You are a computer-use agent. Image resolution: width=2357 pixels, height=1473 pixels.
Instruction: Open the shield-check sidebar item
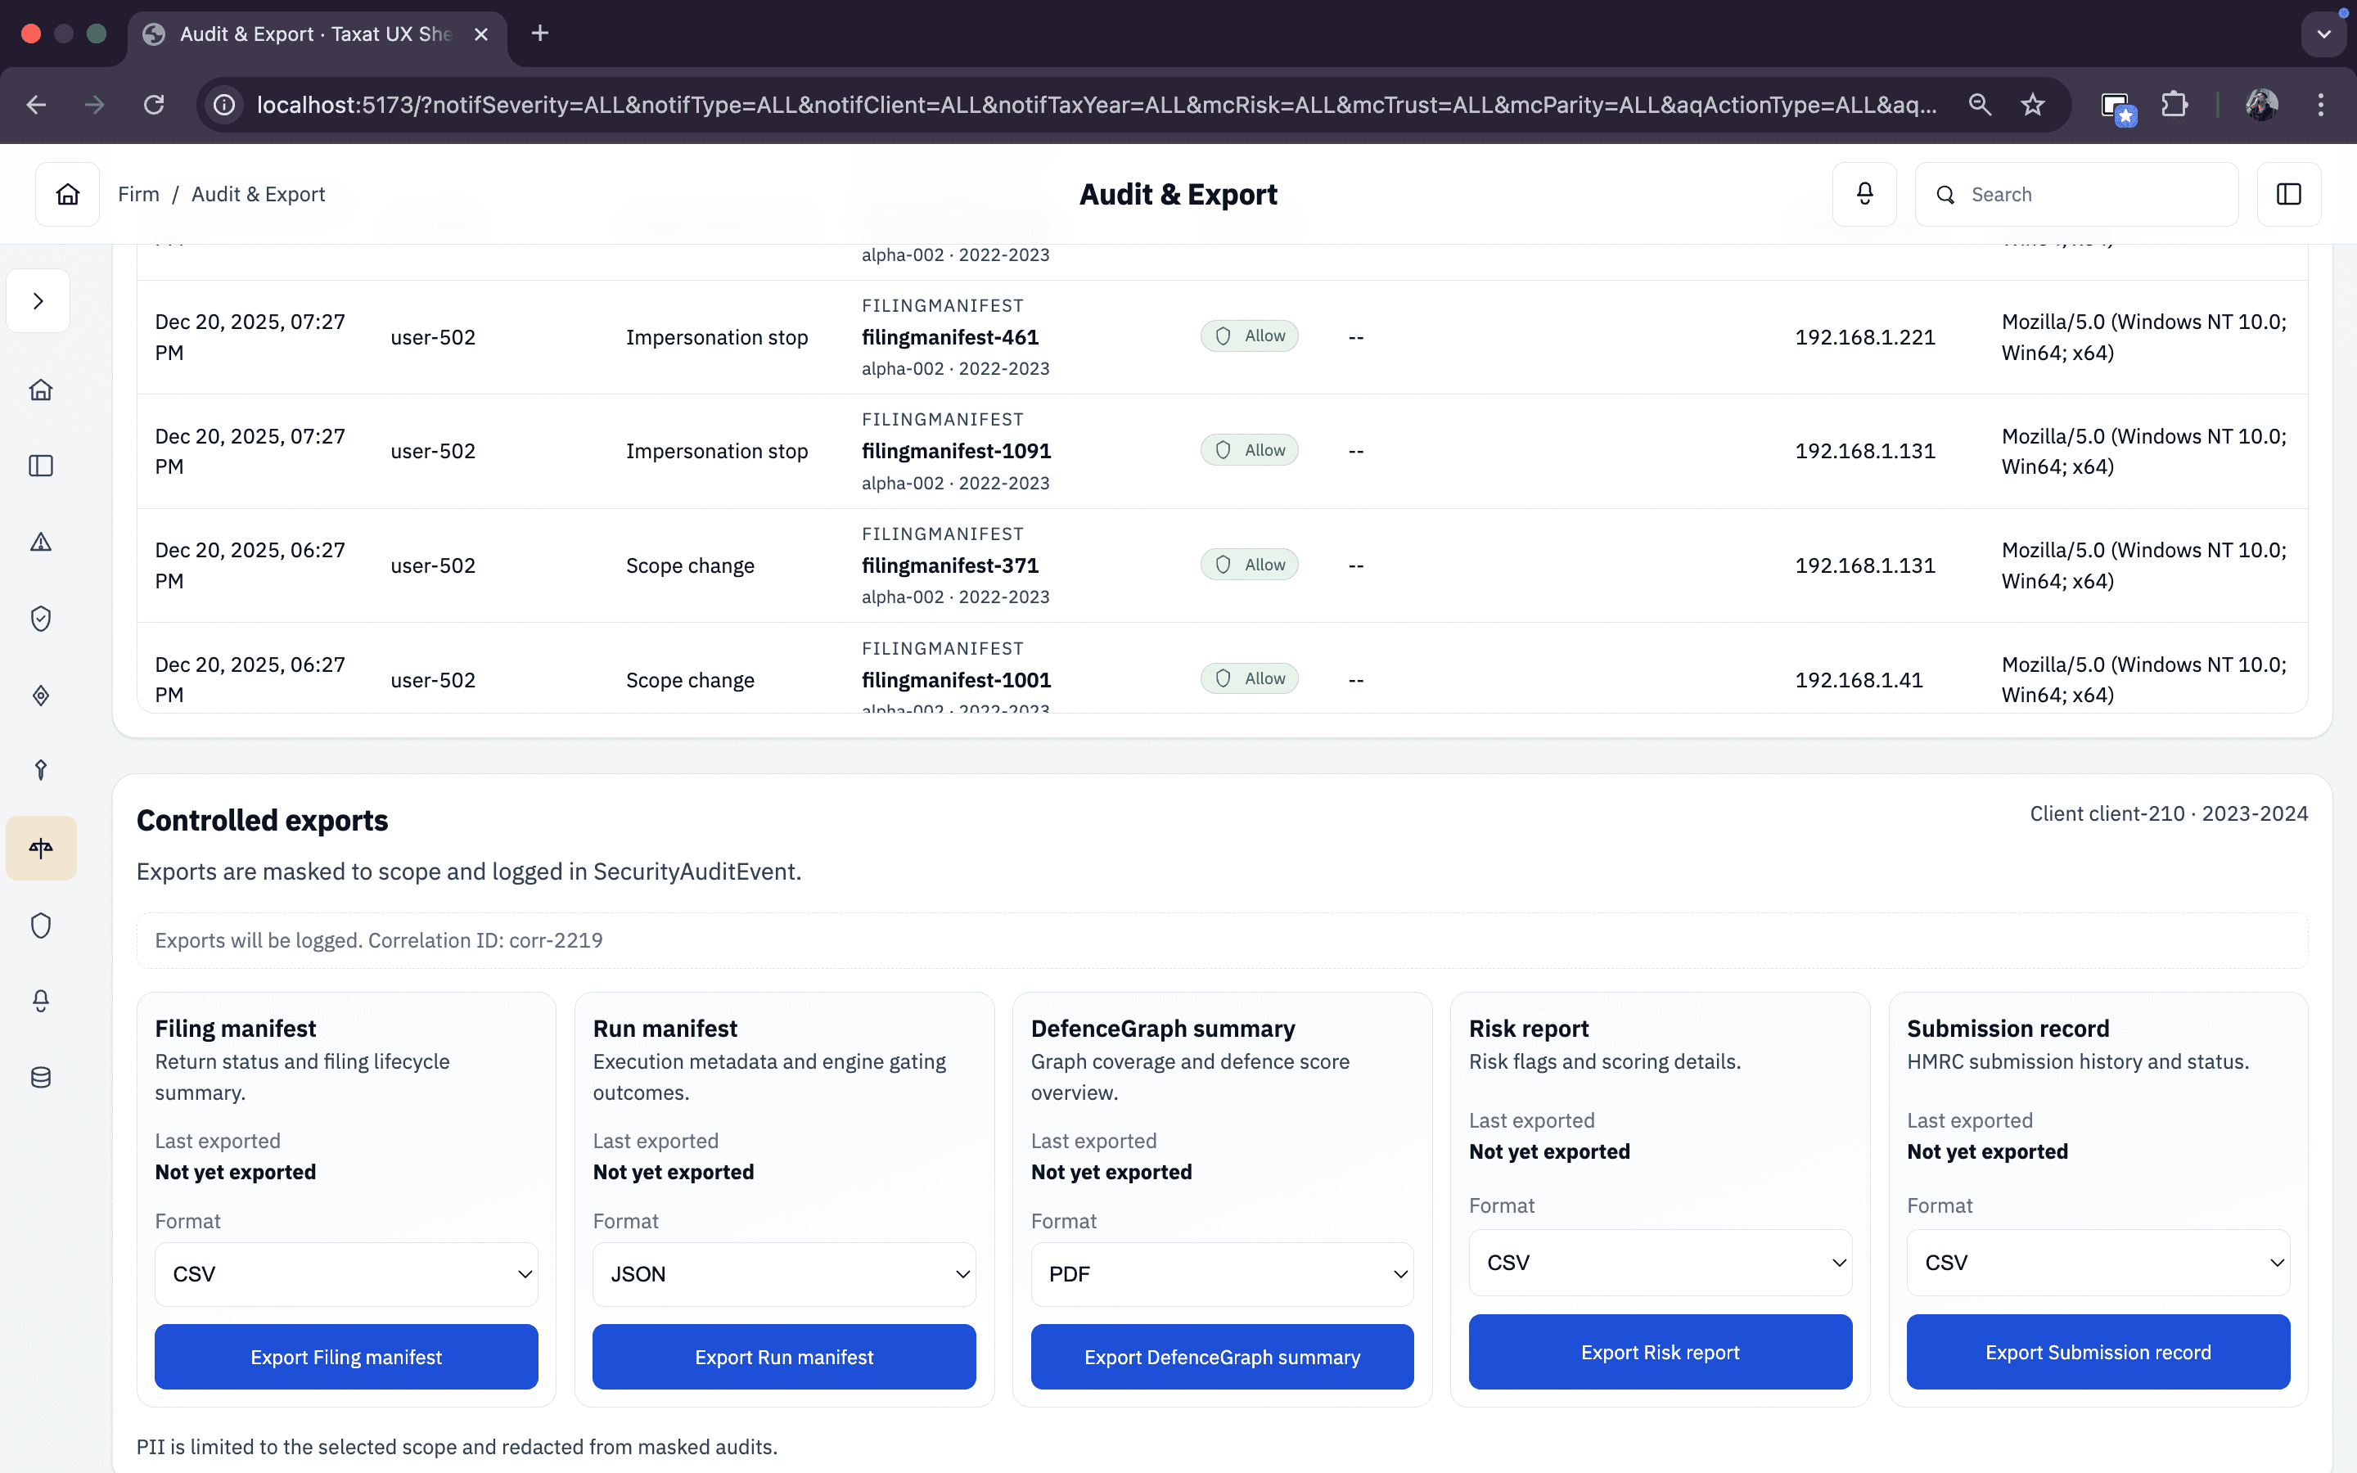41,619
